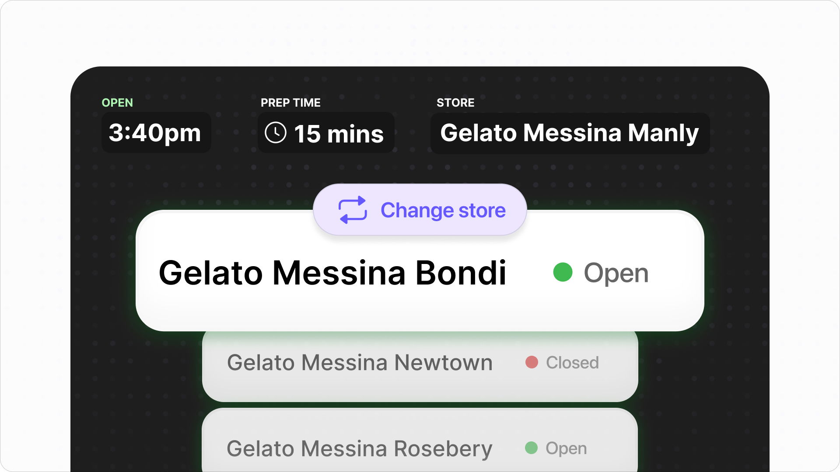The width and height of the screenshot is (840, 472).
Task: Click the PREP TIME label
Action: (x=290, y=103)
